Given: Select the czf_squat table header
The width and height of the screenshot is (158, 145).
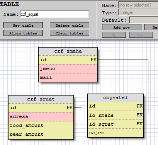Looking at the screenshot, I should (41, 99).
